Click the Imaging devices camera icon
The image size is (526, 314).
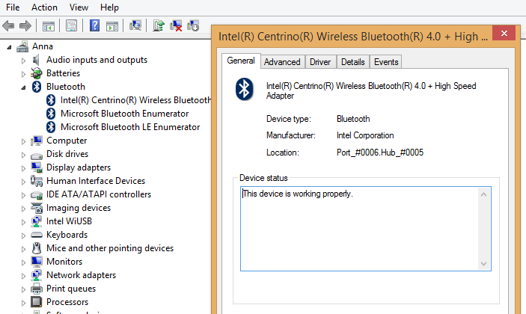point(37,208)
